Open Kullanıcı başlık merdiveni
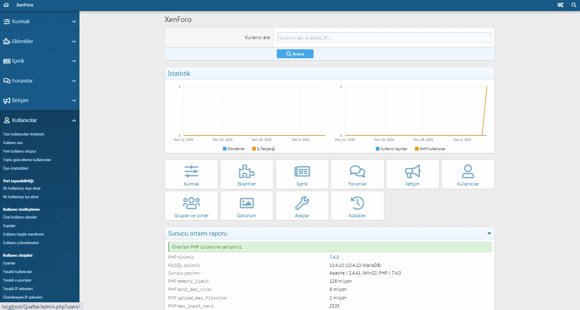Screen dimensions: 580x310 pyautogui.click(x=23, y=234)
